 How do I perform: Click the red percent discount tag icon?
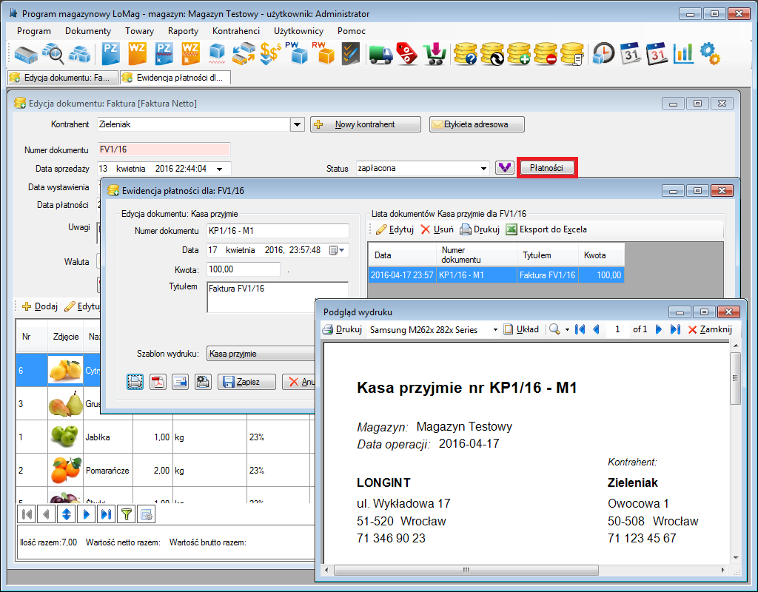click(x=407, y=54)
